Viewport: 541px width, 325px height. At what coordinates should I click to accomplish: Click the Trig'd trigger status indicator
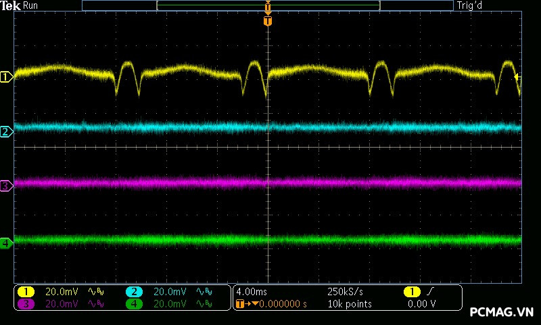point(470,6)
